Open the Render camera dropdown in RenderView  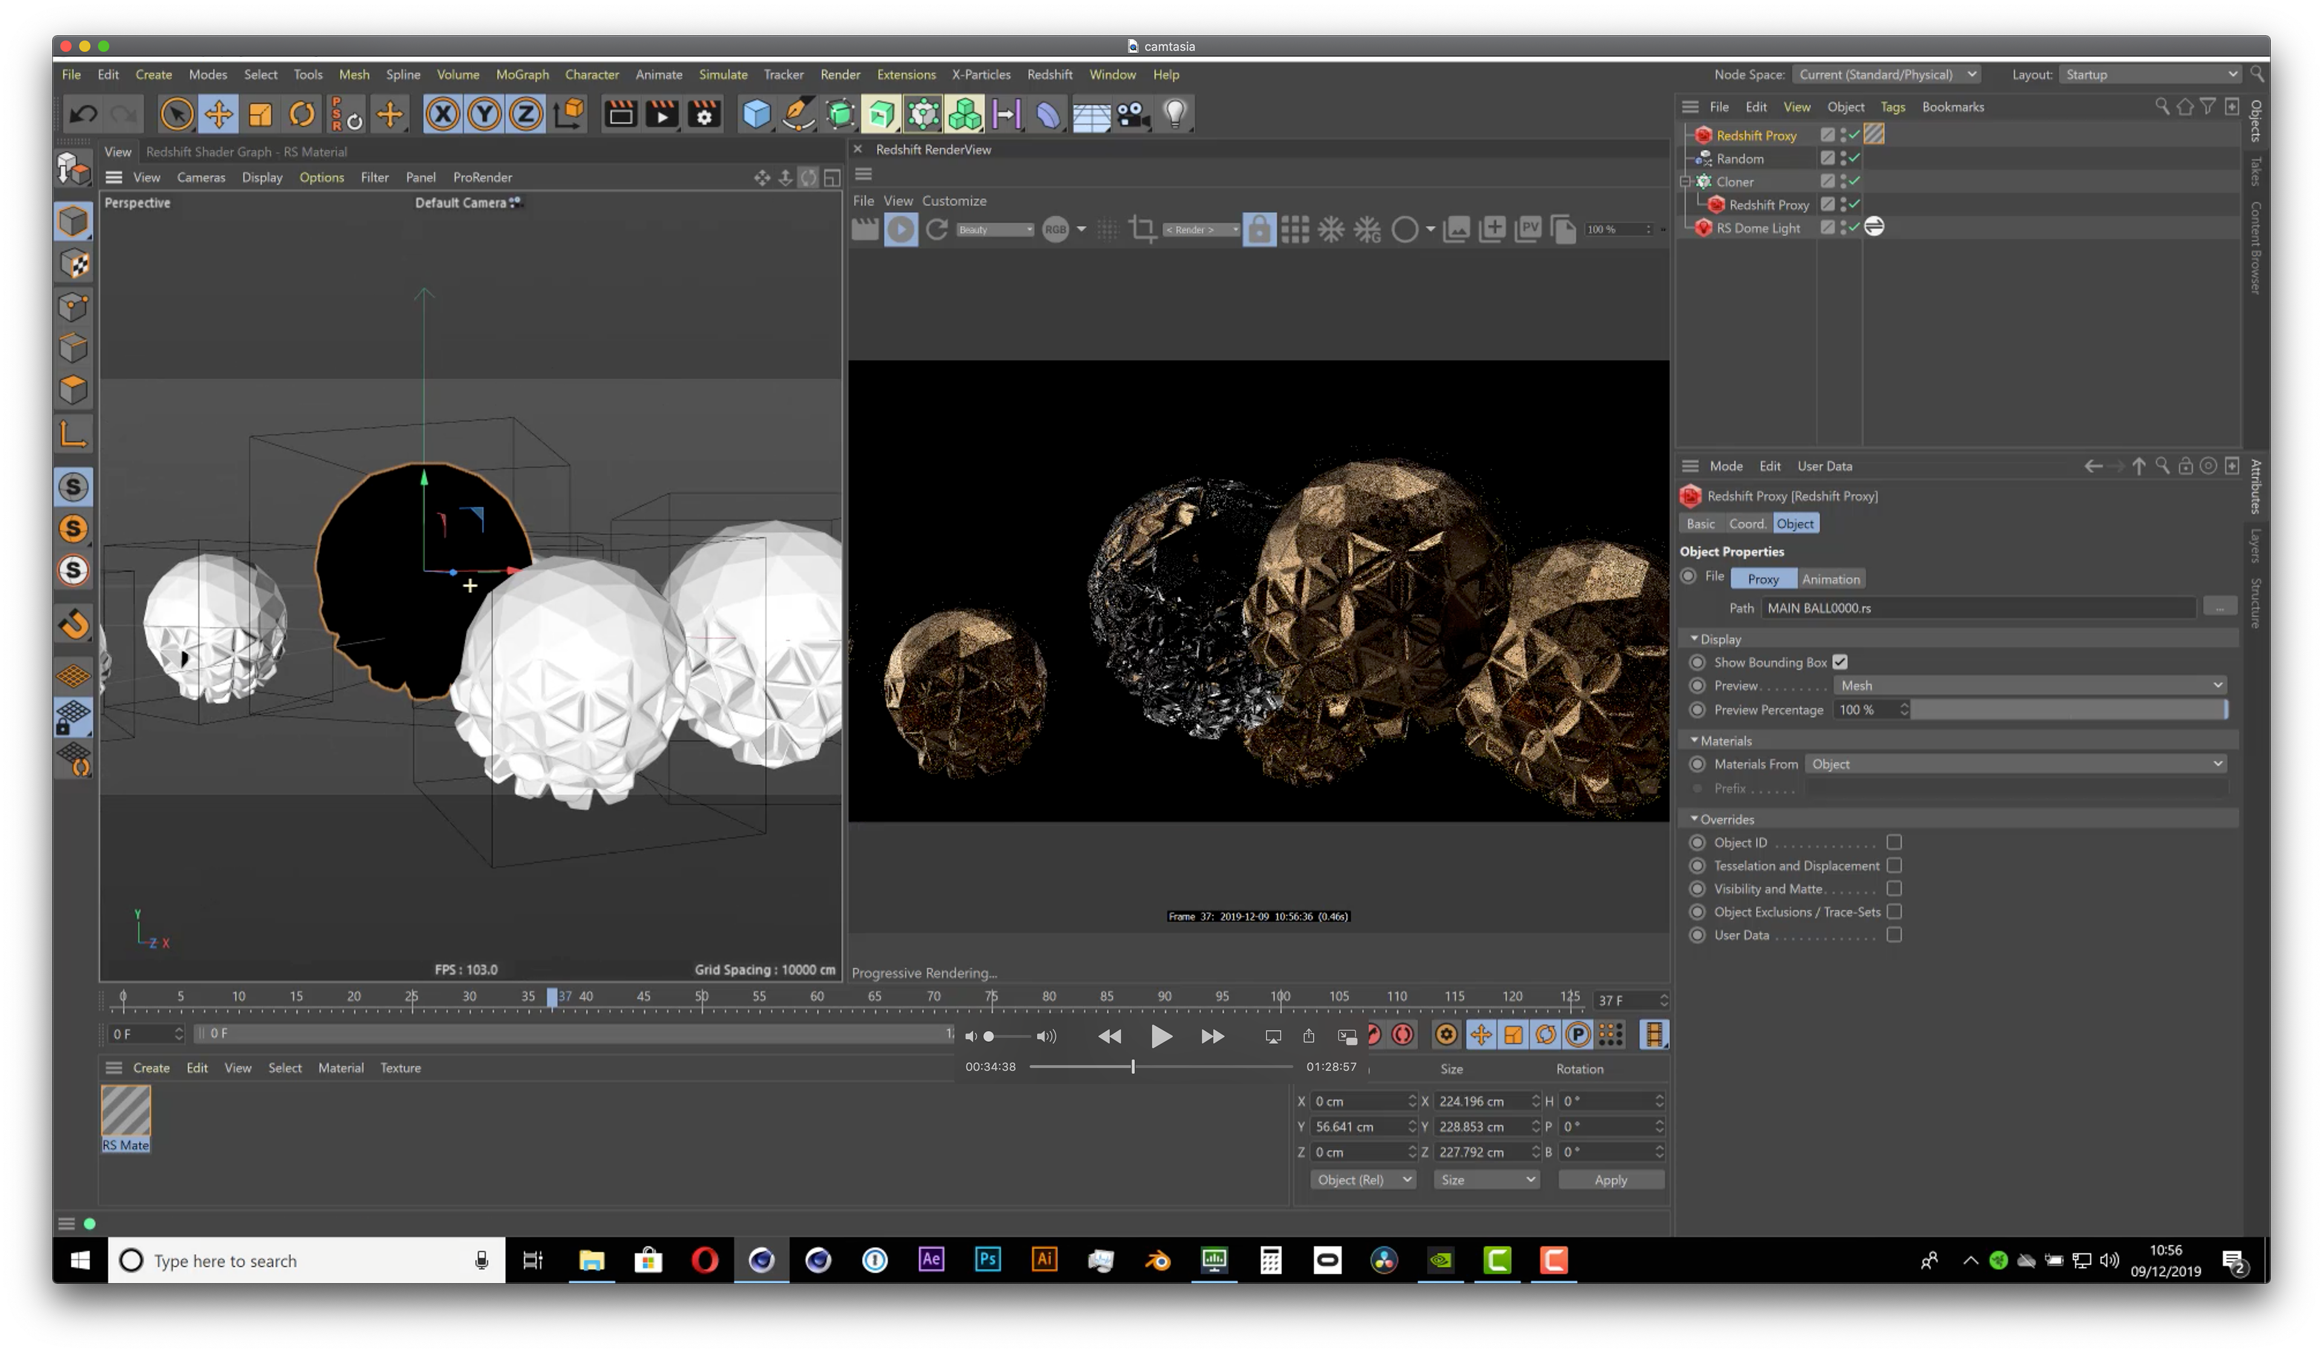1201,230
